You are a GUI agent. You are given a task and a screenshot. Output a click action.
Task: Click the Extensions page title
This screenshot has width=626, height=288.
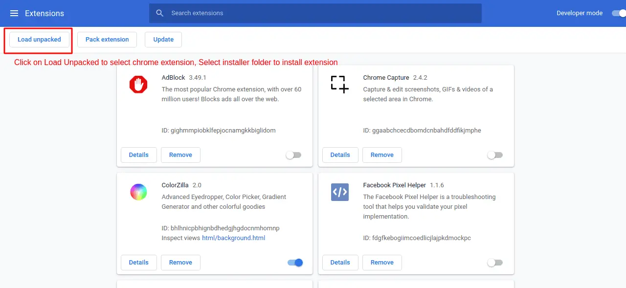45,13
